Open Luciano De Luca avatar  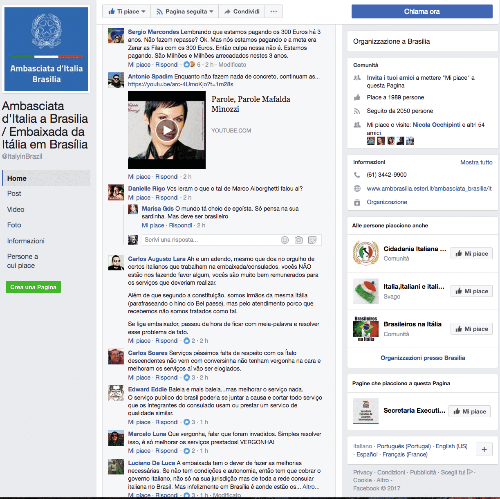coord(116,467)
